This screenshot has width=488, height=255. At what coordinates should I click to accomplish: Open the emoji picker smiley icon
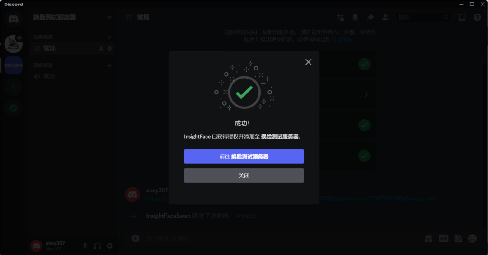point(473,238)
